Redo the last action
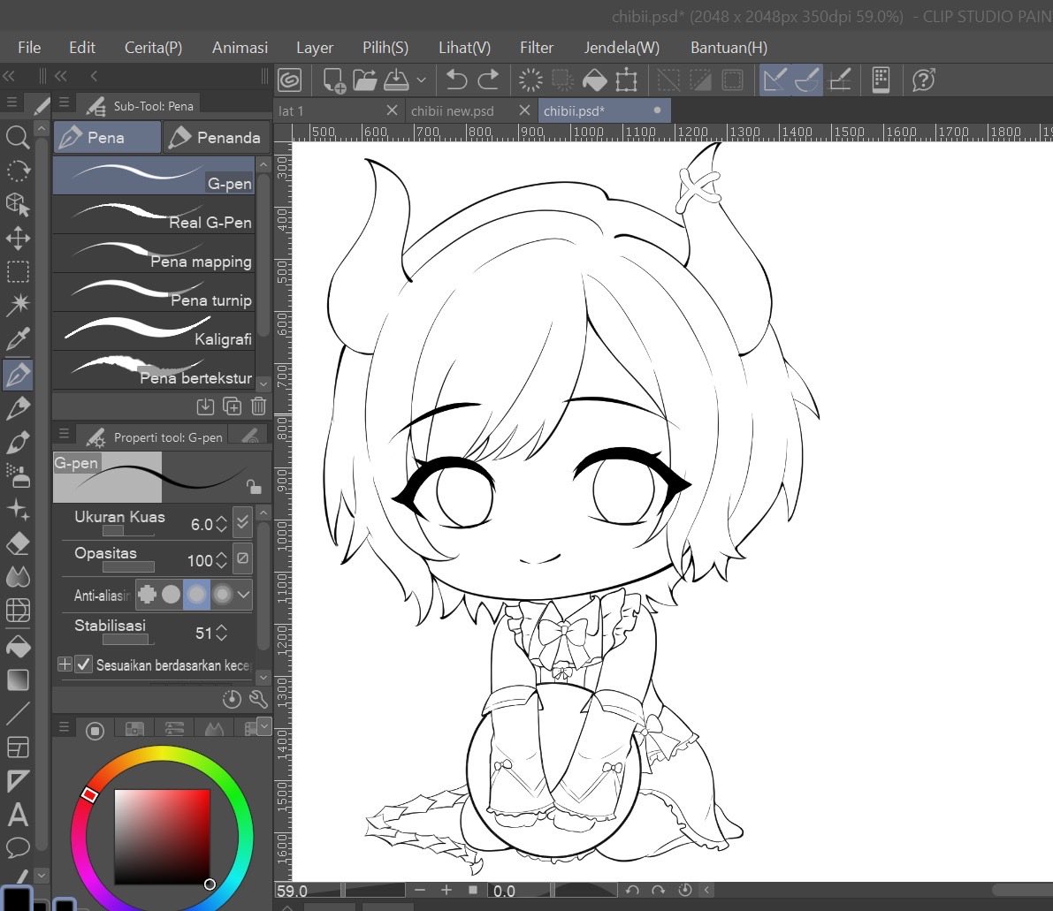The height and width of the screenshot is (911, 1053). [x=488, y=80]
